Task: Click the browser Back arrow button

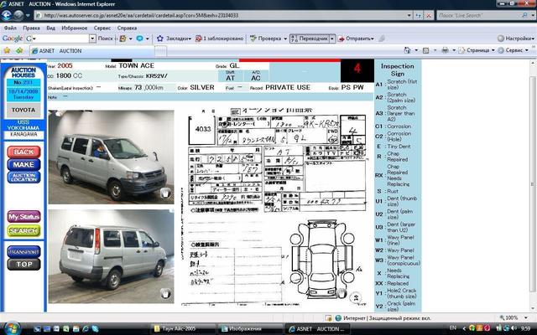Action: pos(7,15)
